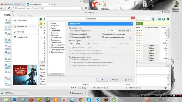Expand Торренты (37) sidebar node
Viewport: 182px width, 102px height.
click(13, 27)
